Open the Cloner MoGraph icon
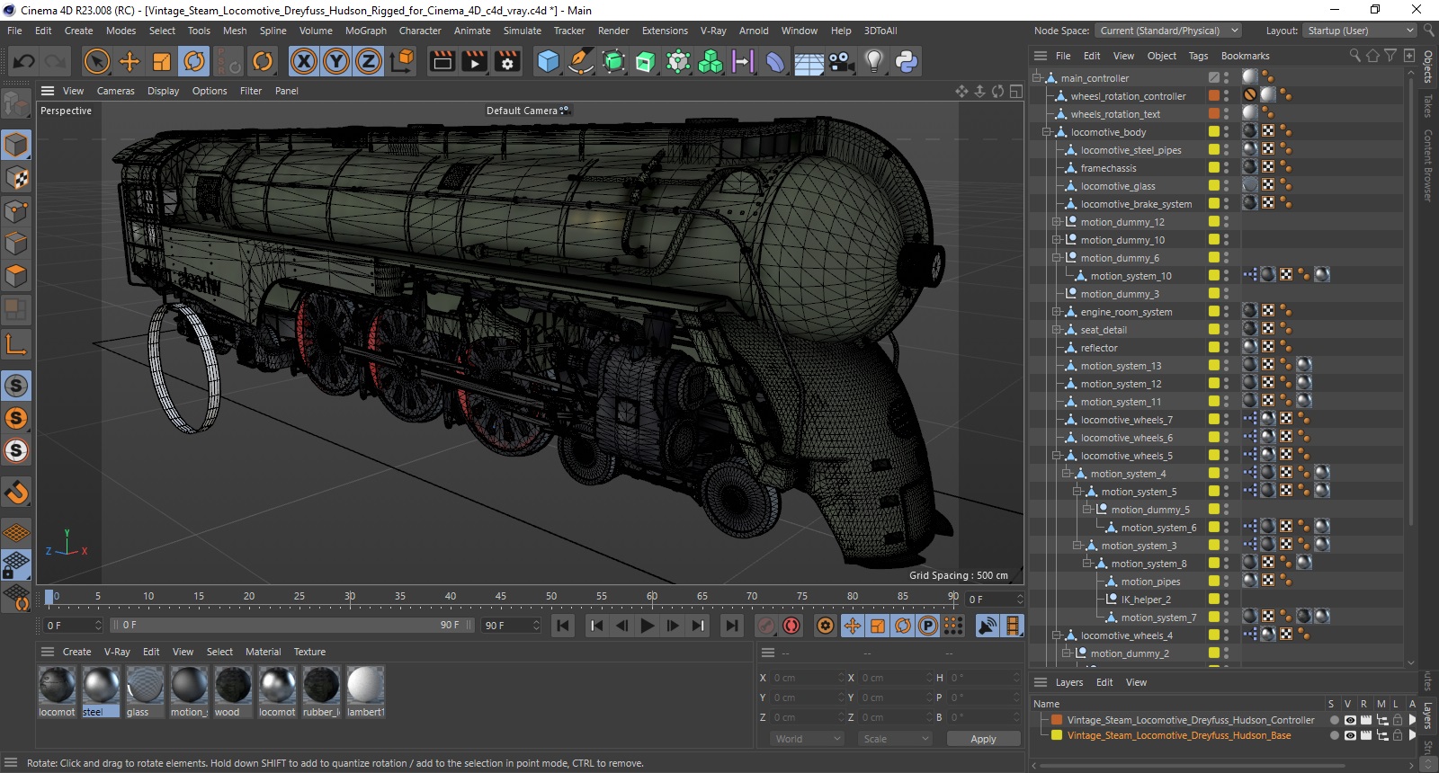1439x773 pixels. pos(711,61)
